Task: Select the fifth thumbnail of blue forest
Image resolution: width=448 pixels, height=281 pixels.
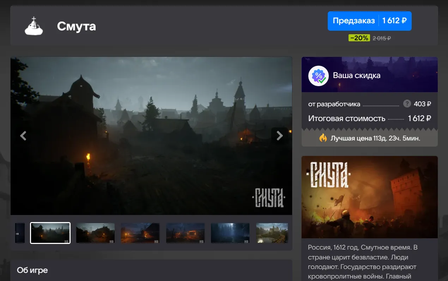Action: point(230,233)
